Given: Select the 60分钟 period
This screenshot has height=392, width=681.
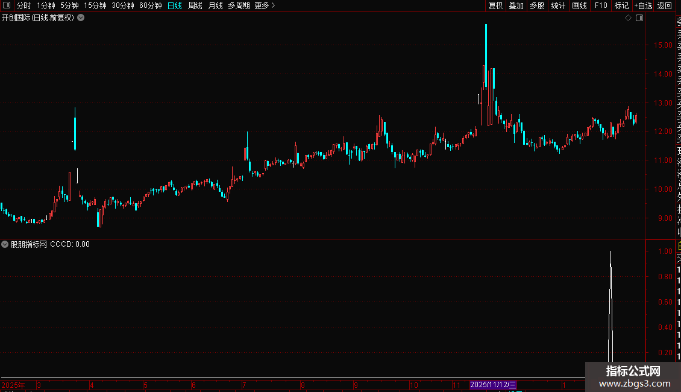Looking at the screenshot, I should [x=150, y=5].
